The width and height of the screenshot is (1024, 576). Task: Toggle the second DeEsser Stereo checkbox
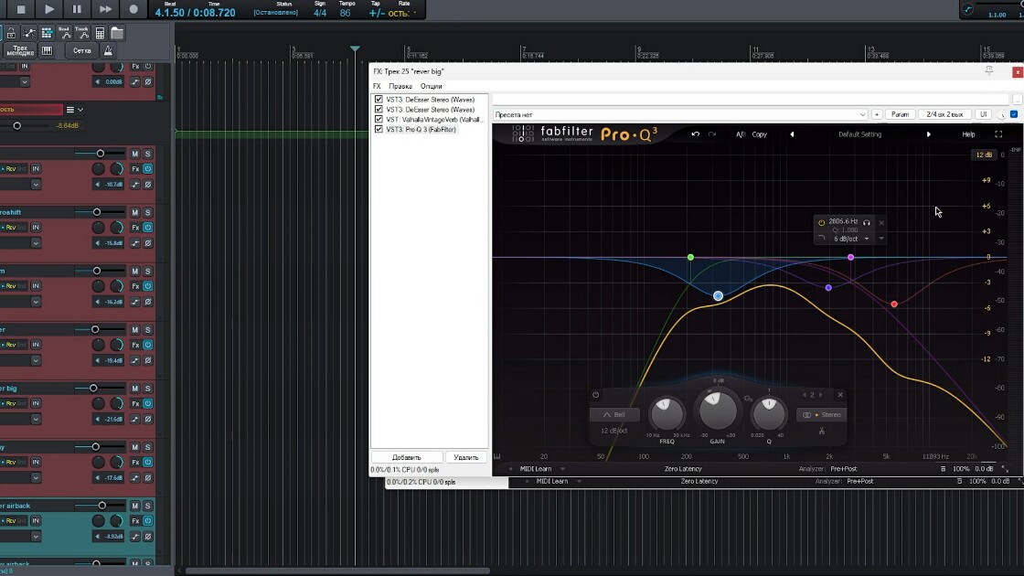pyautogui.click(x=379, y=110)
